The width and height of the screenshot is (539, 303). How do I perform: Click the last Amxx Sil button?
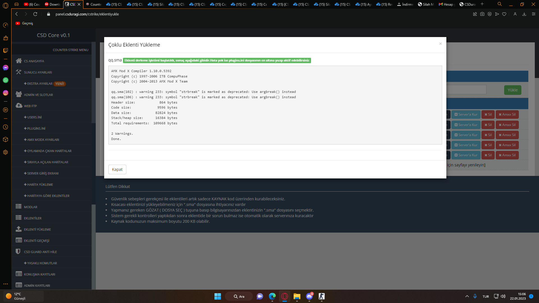(507, 155)
